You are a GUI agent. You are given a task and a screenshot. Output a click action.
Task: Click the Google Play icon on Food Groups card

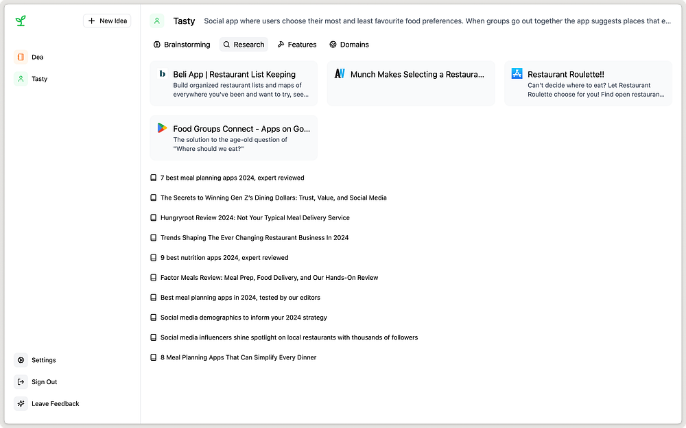coord(162,128)
